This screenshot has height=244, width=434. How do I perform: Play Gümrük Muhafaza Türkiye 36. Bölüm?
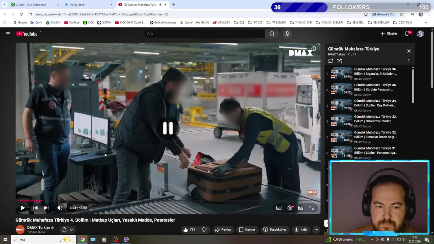click(369, 74)
